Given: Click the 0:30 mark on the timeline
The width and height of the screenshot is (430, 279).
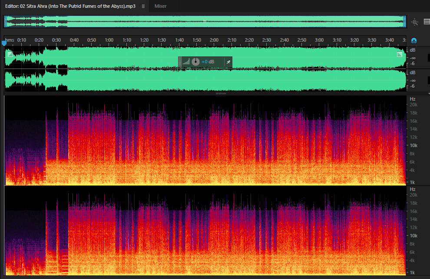Looking at the screenshot, I should point(56,40).
